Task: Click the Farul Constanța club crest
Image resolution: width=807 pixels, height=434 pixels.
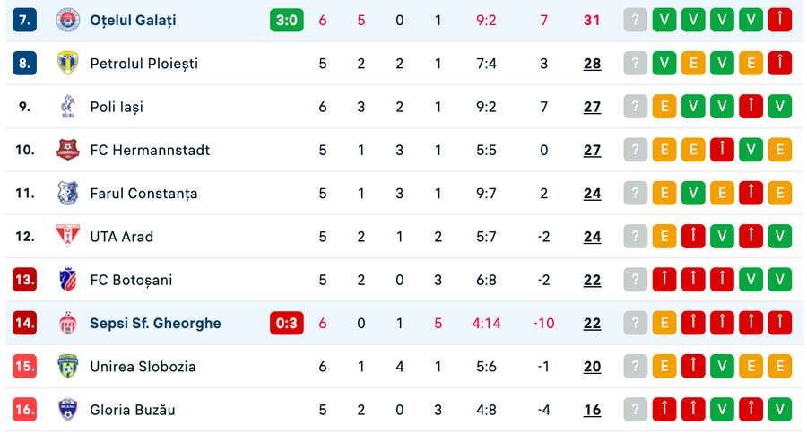Action: coord(67,193)
